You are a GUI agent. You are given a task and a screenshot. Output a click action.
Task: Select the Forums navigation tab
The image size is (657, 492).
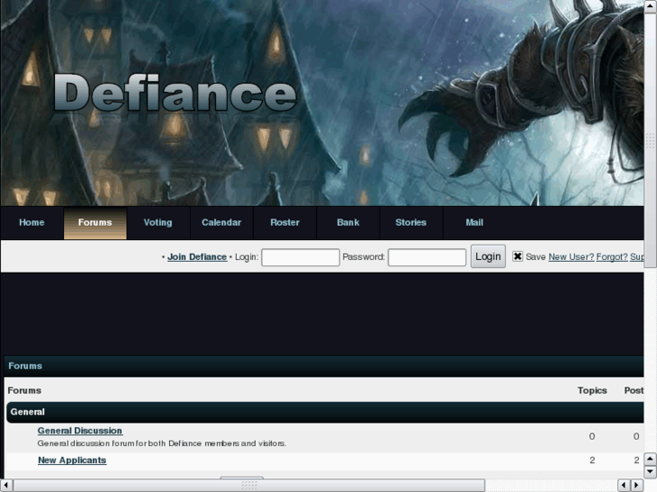pyautogui.click(x=95, y=222)
